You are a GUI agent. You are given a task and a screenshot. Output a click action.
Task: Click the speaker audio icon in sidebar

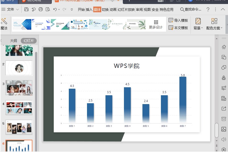point(224,139)
